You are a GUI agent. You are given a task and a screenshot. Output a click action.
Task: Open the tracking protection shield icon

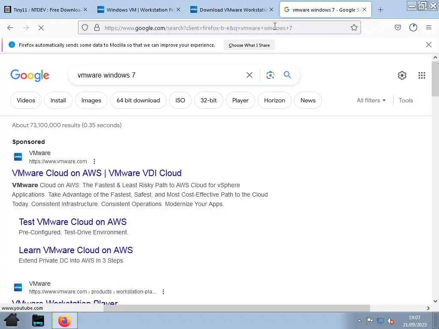[x=85, y=27]
